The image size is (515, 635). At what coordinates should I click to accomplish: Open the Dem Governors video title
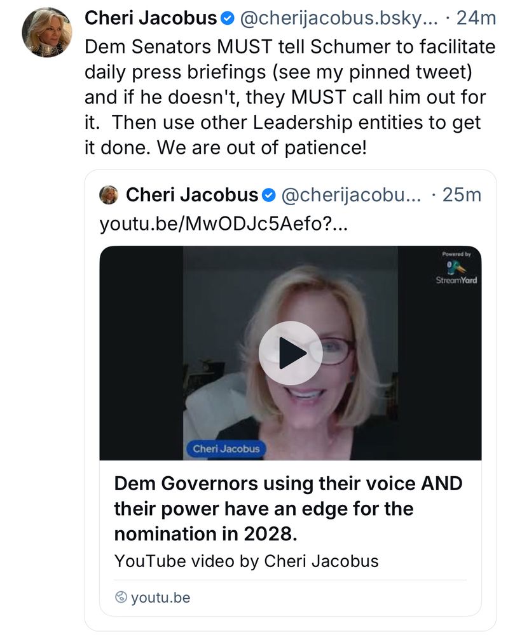point(288,509)
